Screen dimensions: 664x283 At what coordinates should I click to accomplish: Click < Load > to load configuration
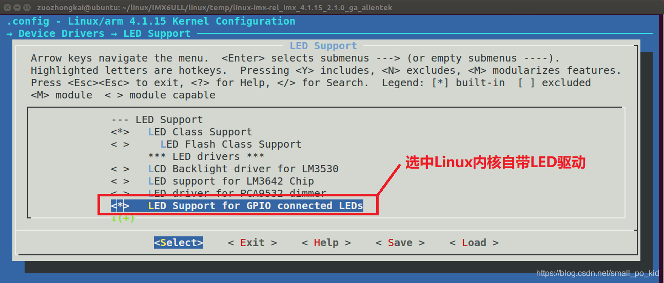pos(474,242)
